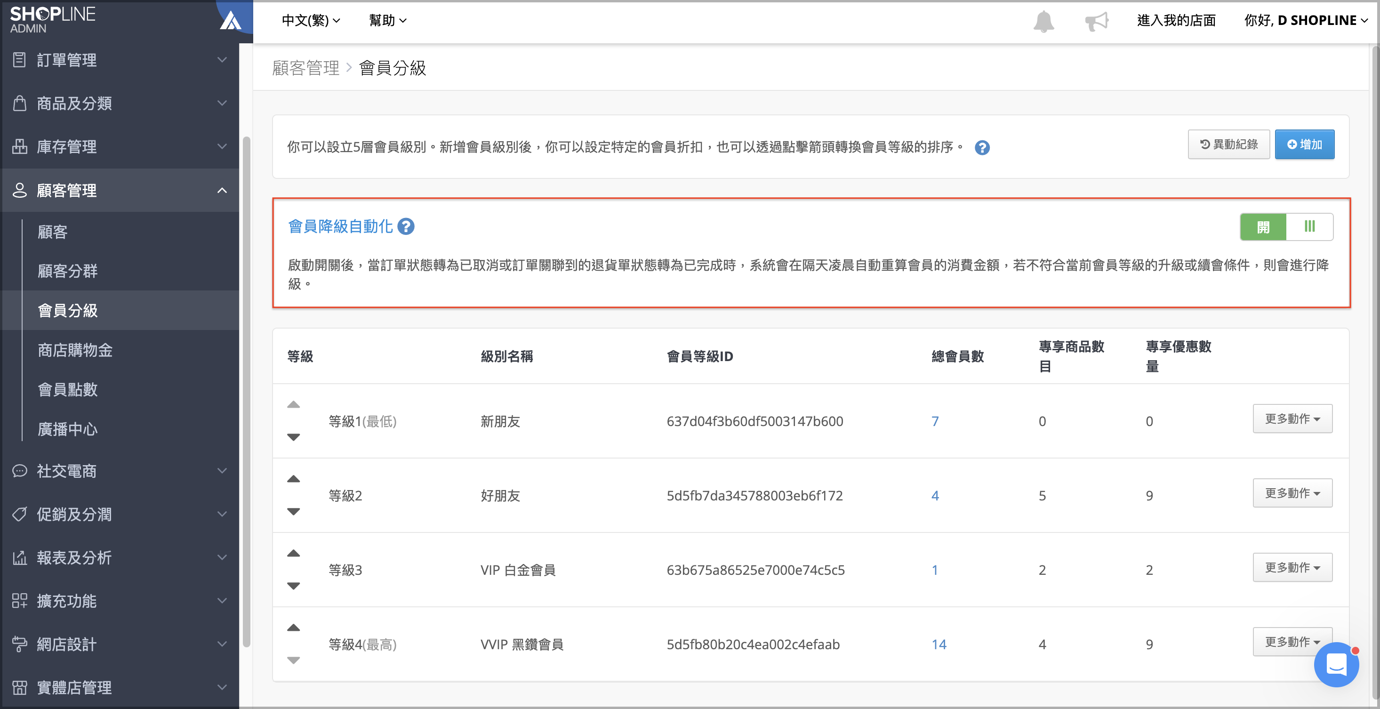Open 更多動作 dropdown for 新朋友
Image resolution: width=1380 pixels, height=709 pixels.
[x=1292, y=419]
